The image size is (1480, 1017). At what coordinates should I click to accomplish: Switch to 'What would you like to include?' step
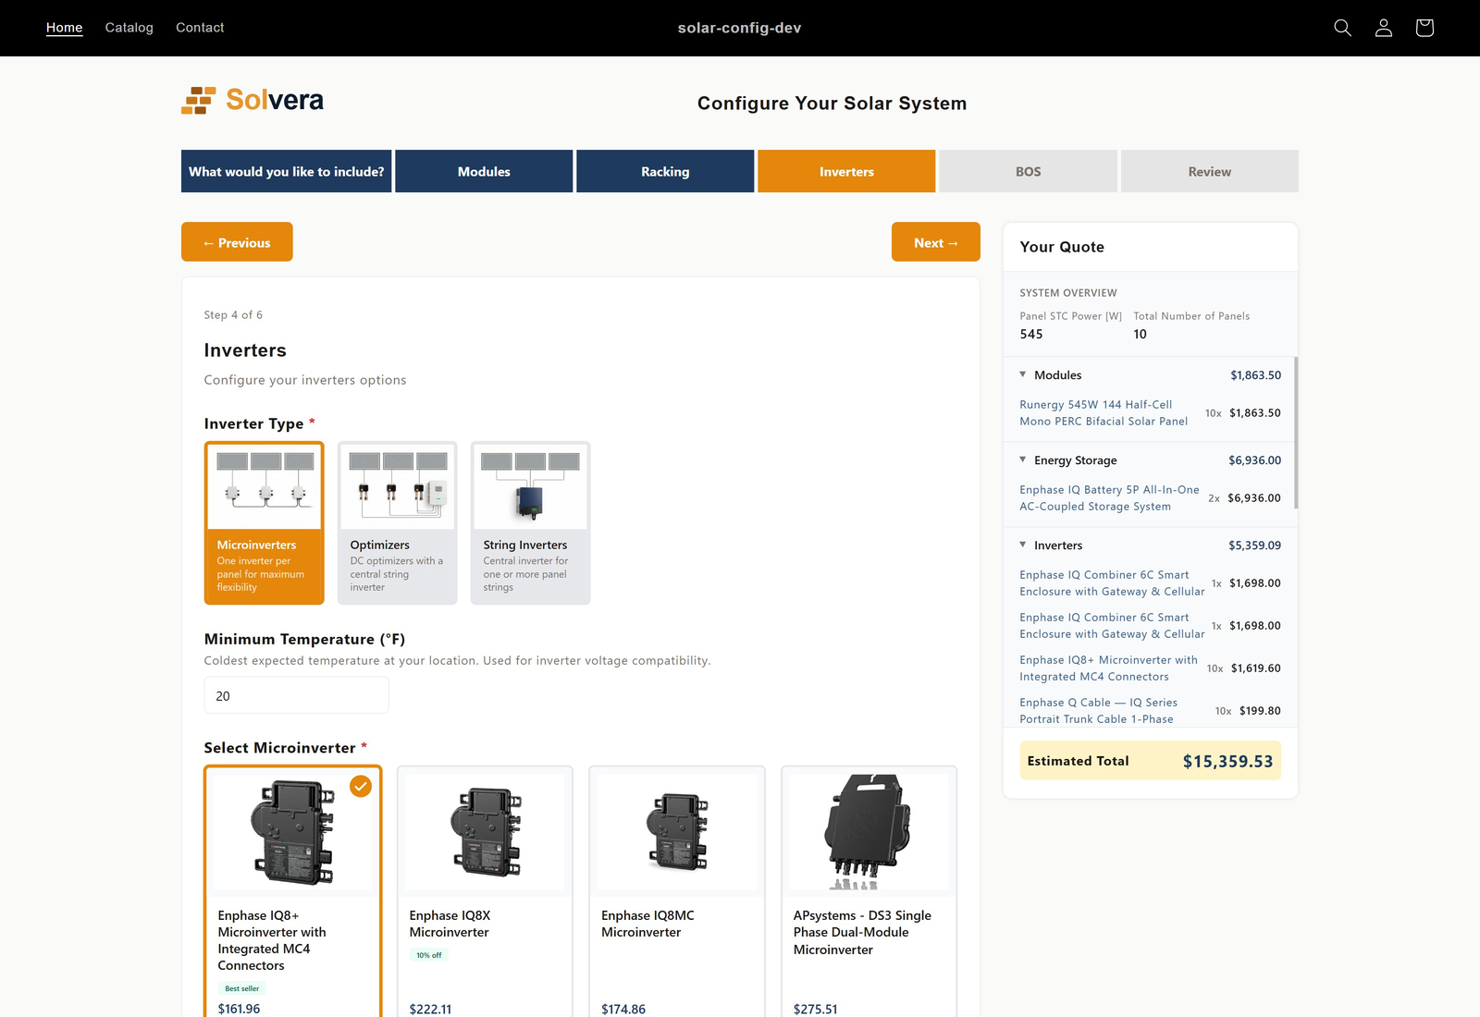coord(287,171)
